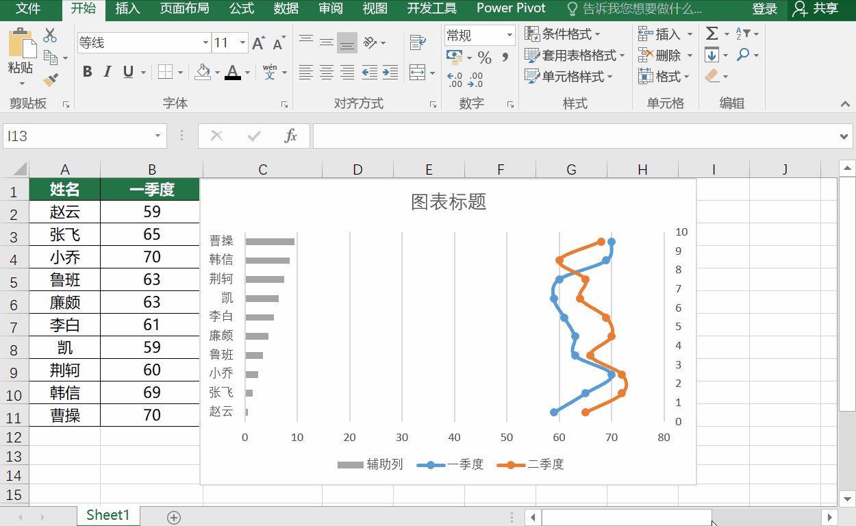This screenshot has width=856, height=526.
Task: Click the wén phonetic guide icon
Action: (x=270, y=71)
